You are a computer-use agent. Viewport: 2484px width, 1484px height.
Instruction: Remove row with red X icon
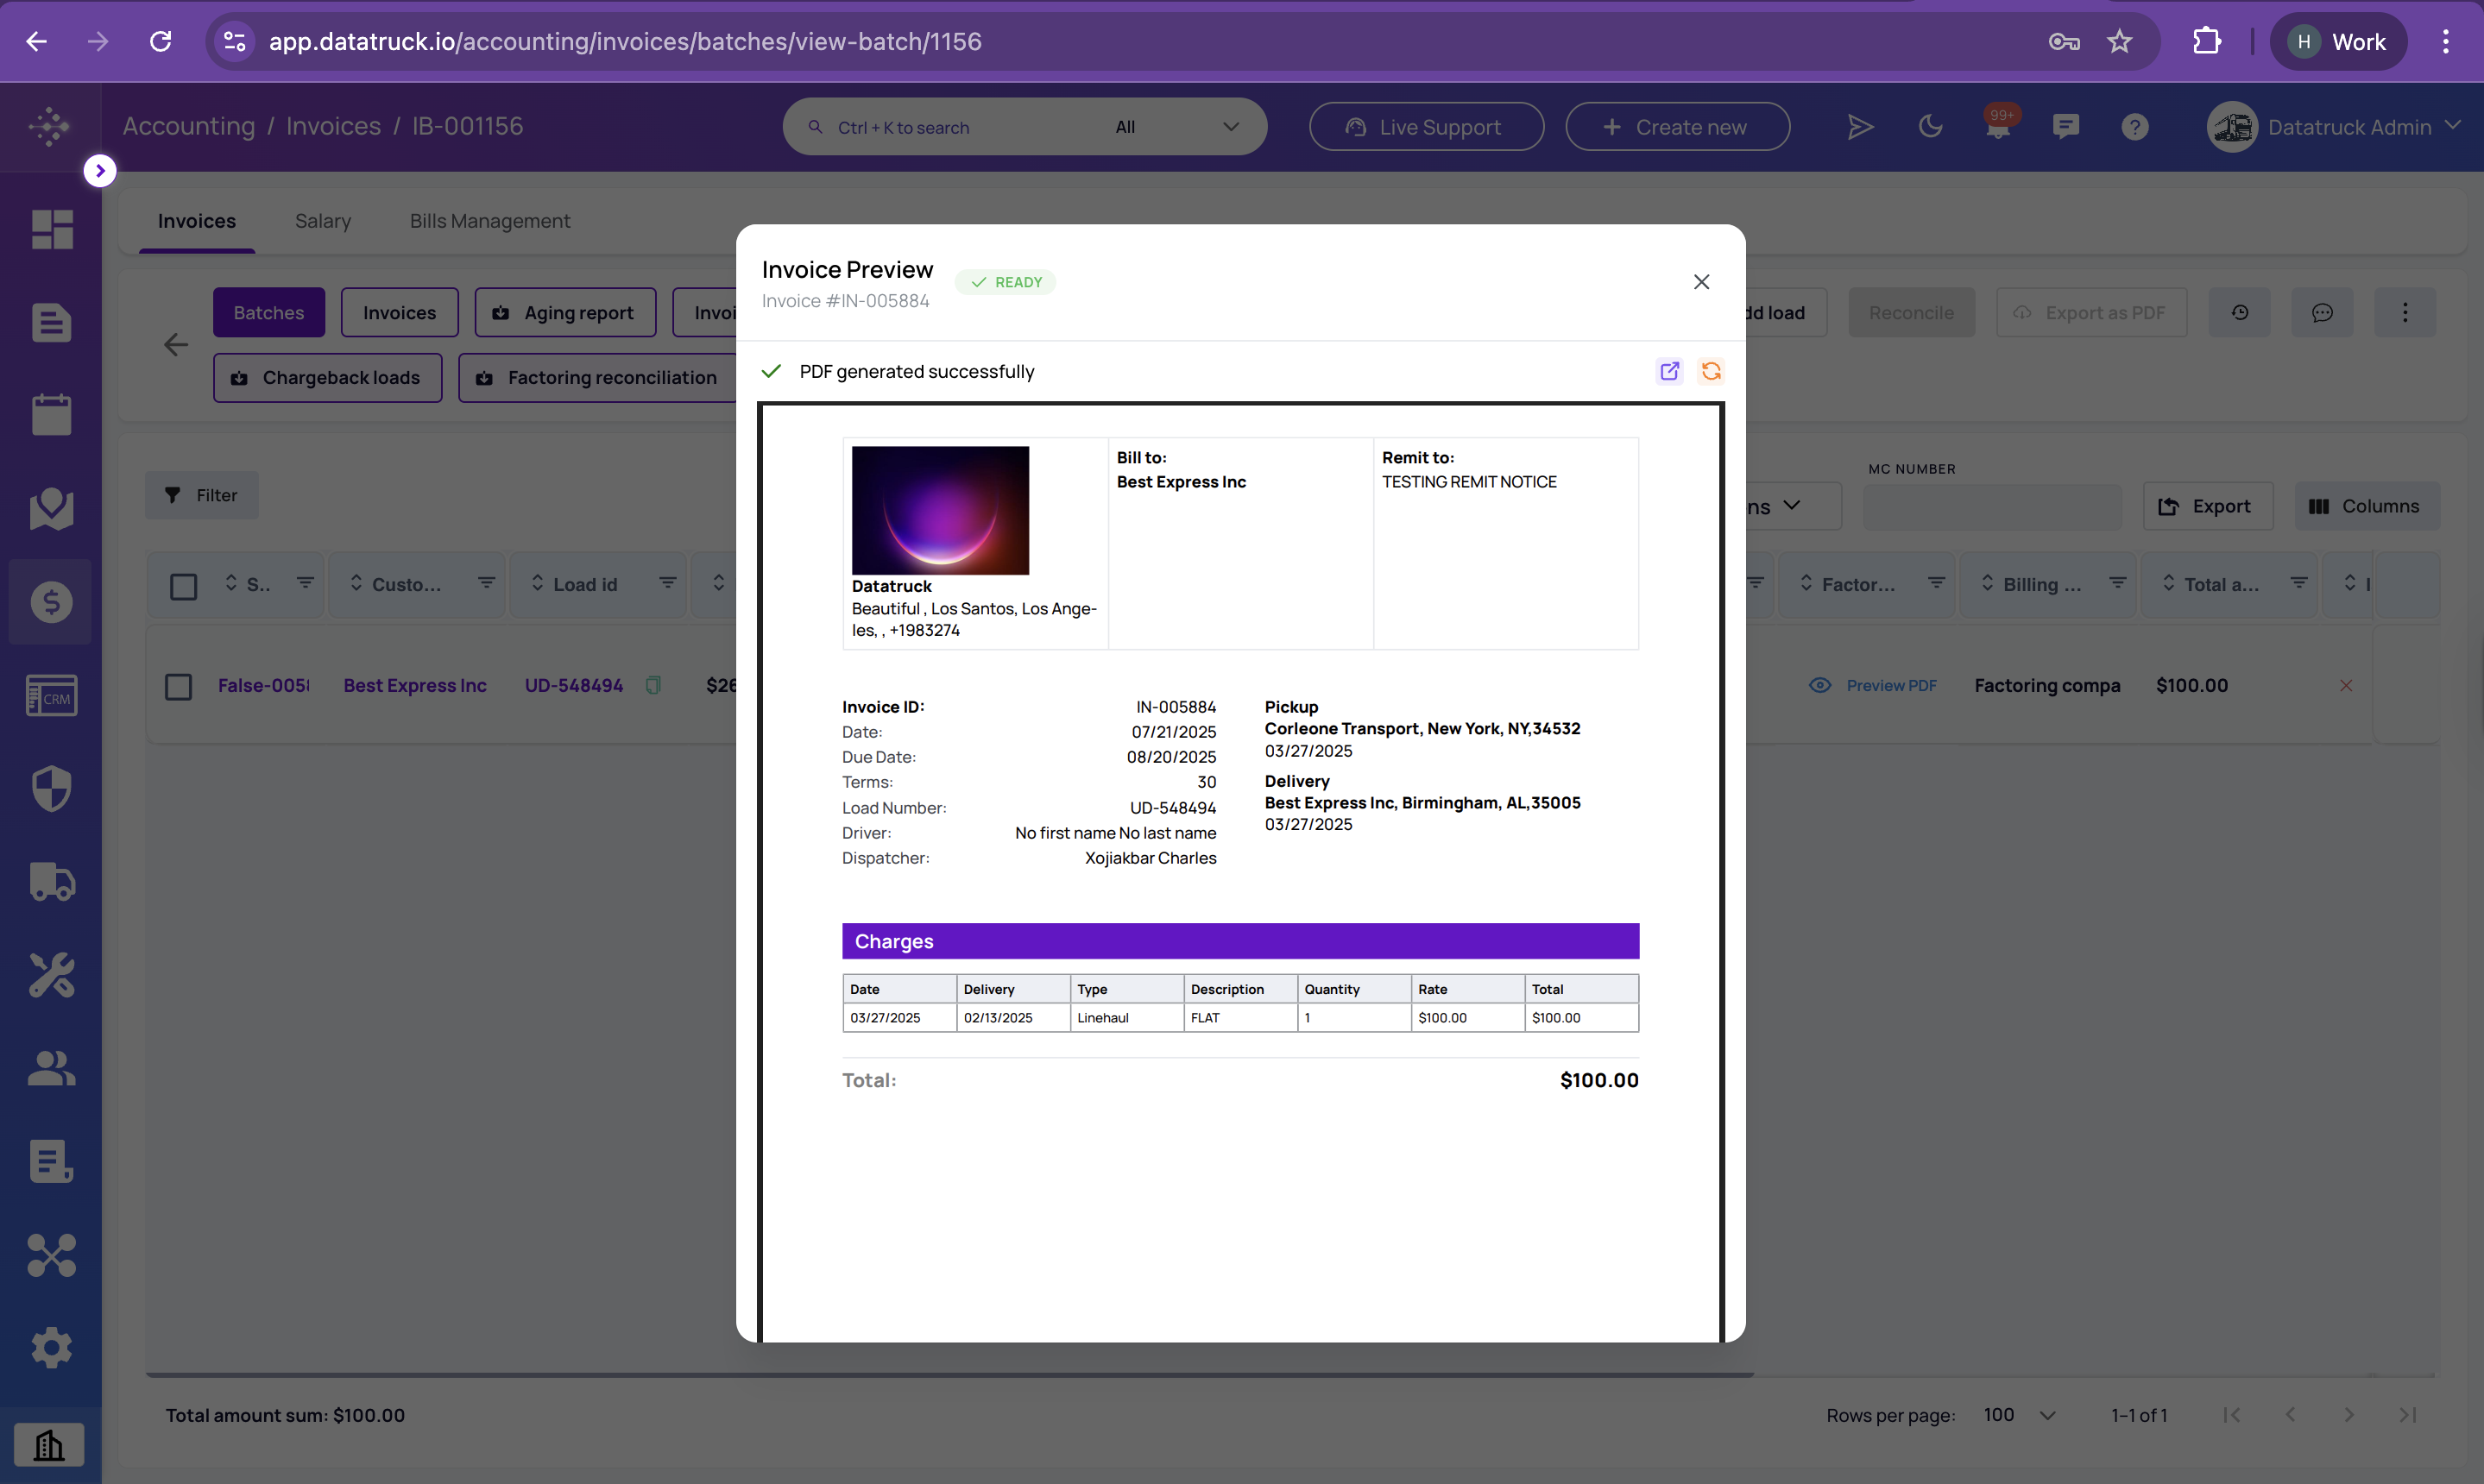(x=2346, y=685)
